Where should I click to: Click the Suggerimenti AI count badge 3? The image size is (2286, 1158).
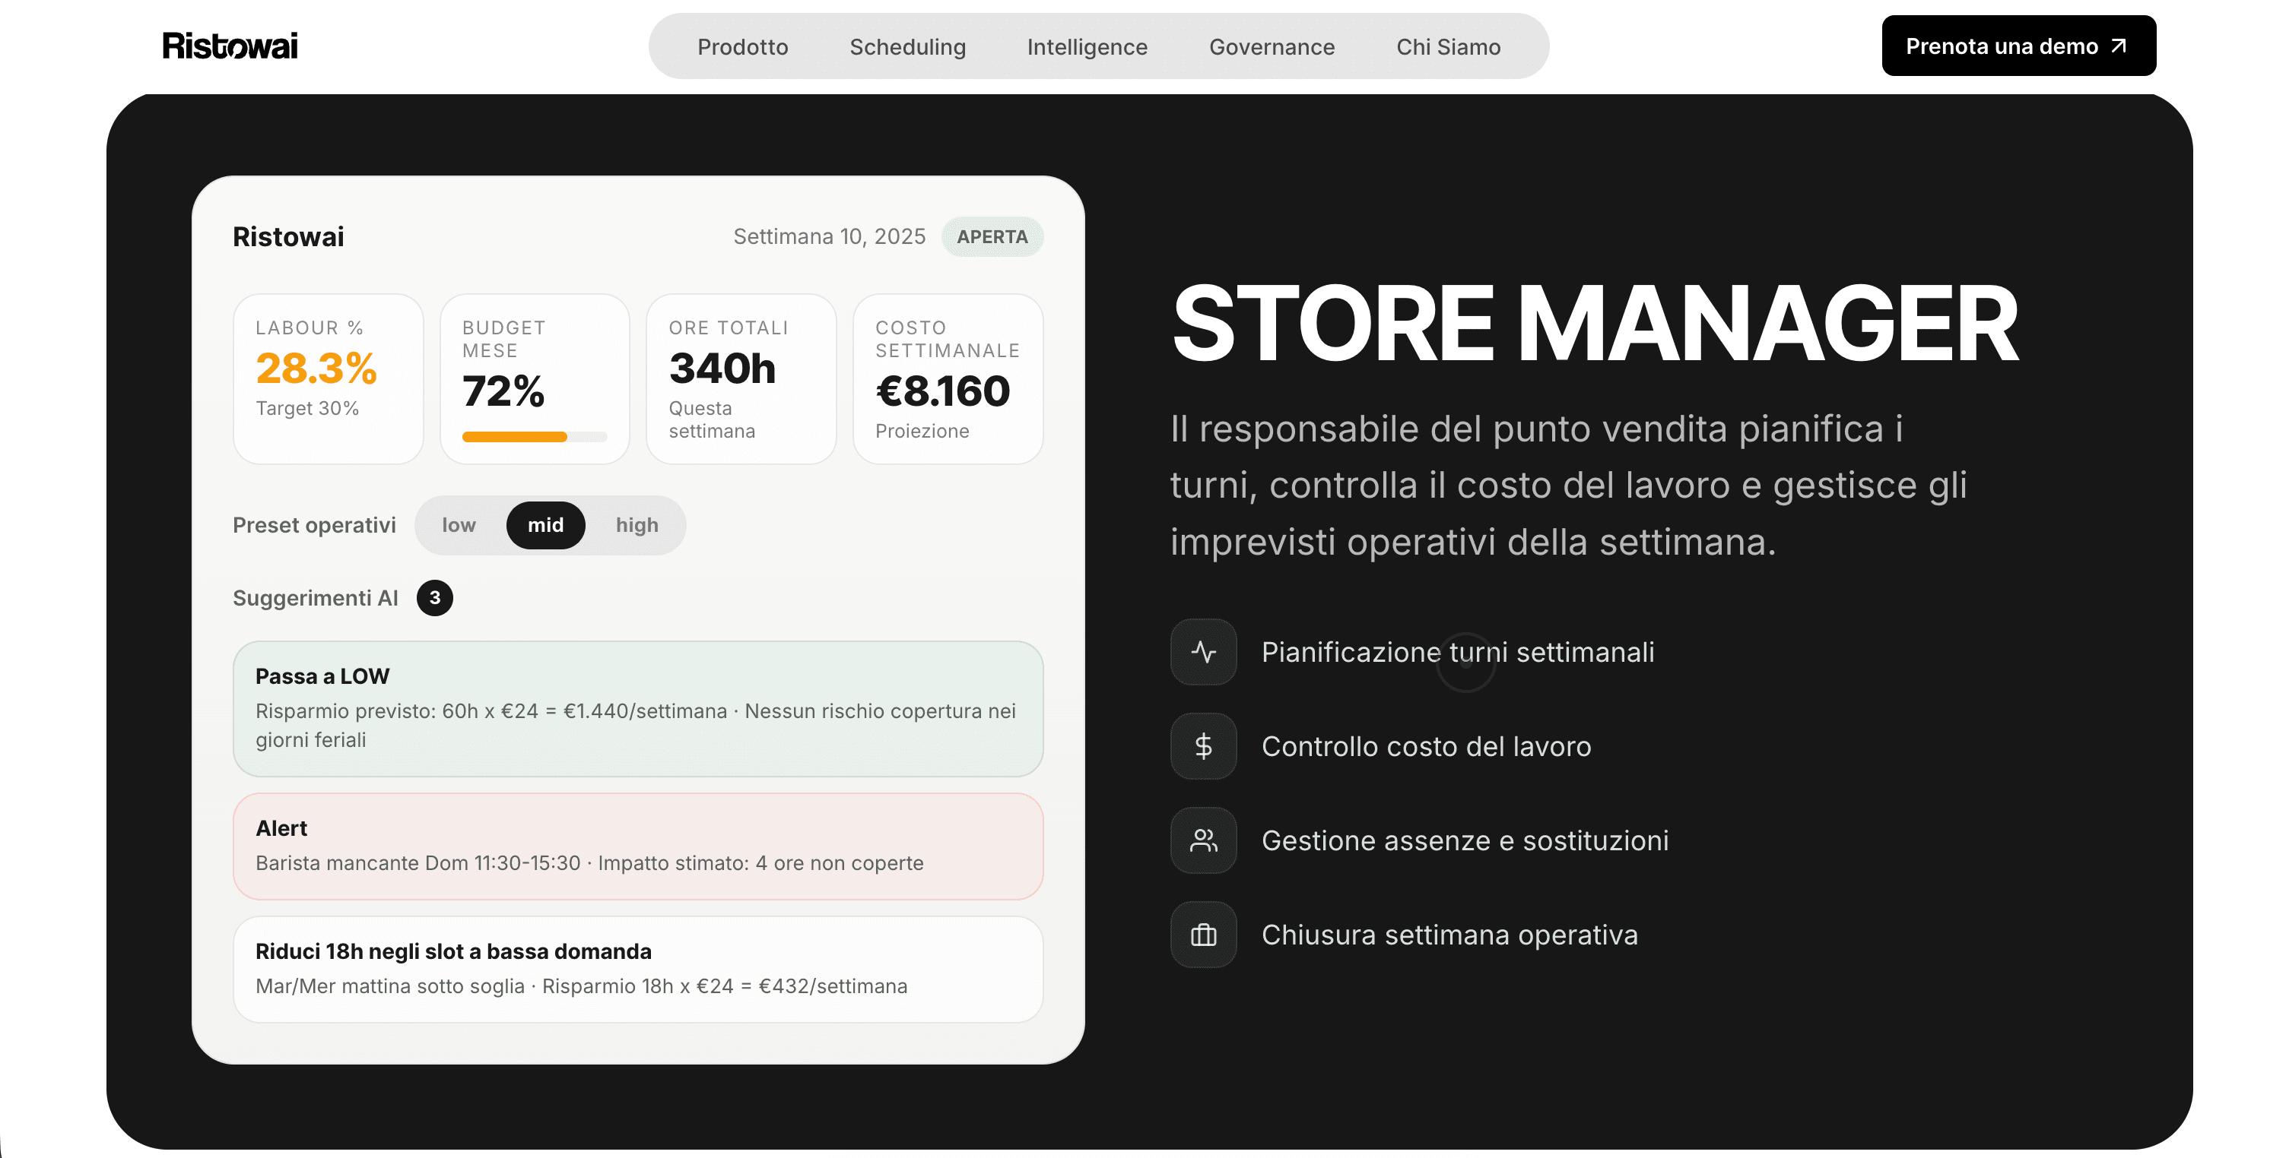[435, 598]
